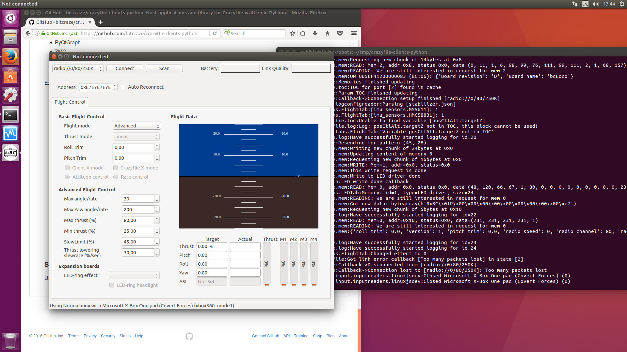Select the Rate control radio button
627x352 pixels.
(116, 177)
